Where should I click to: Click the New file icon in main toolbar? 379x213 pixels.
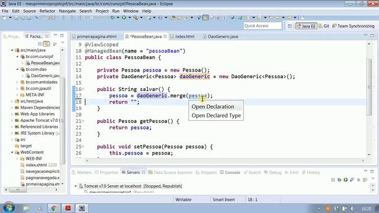point(5,17)
